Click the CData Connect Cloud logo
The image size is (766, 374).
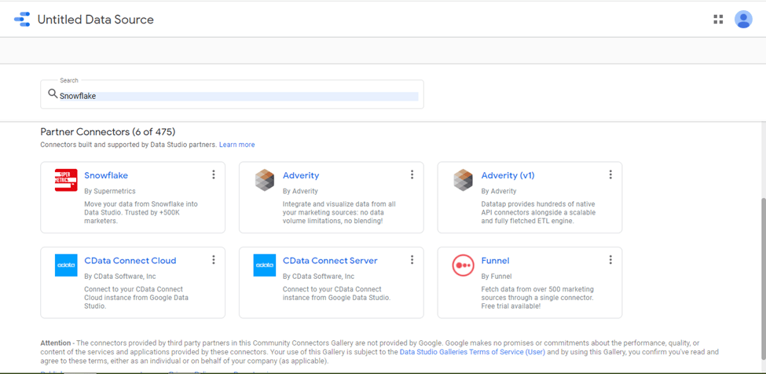[x=66, y=265]
